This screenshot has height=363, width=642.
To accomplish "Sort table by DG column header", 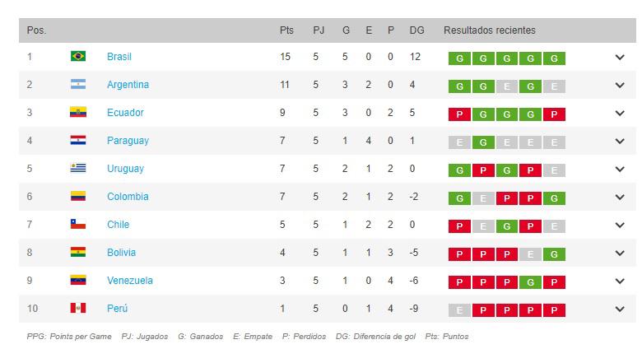I will [417, 30].
